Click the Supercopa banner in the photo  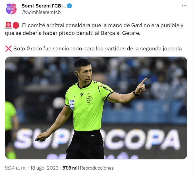(97, 139)
